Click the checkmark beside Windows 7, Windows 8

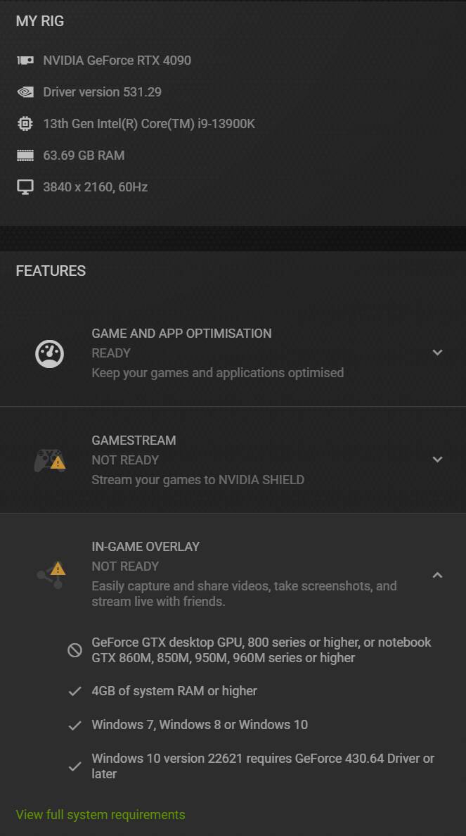click(x=75, y=725)
